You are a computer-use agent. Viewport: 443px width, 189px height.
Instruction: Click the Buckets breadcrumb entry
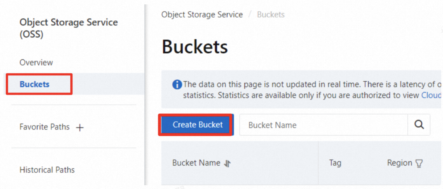pyautogui.click(x=271, y=14)
